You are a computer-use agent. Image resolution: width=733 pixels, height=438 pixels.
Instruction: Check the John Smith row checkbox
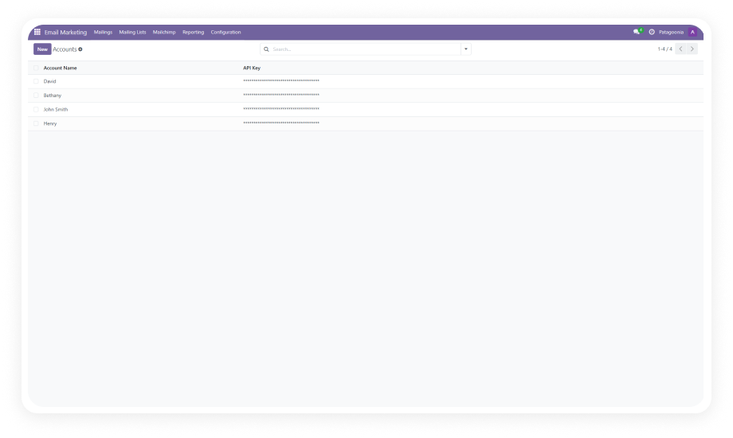(x=36, y=109)
